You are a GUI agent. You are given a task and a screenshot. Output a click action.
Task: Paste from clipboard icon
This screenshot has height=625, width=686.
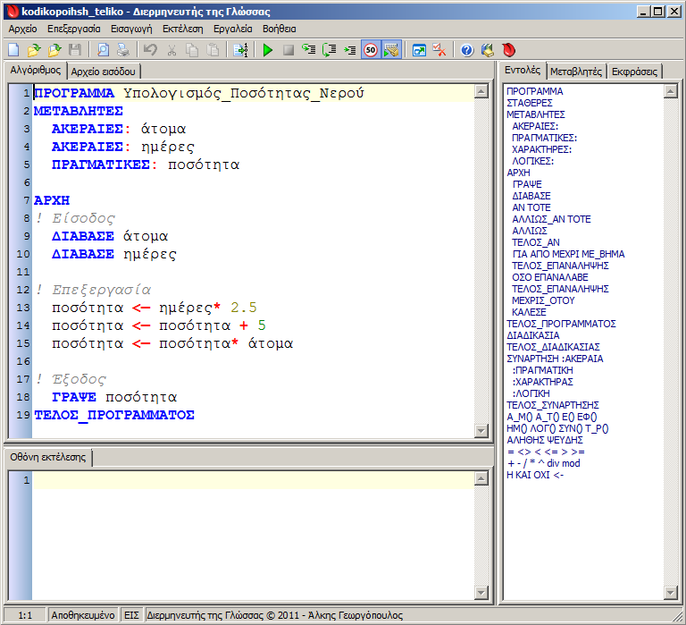click(x=213, y=50)
